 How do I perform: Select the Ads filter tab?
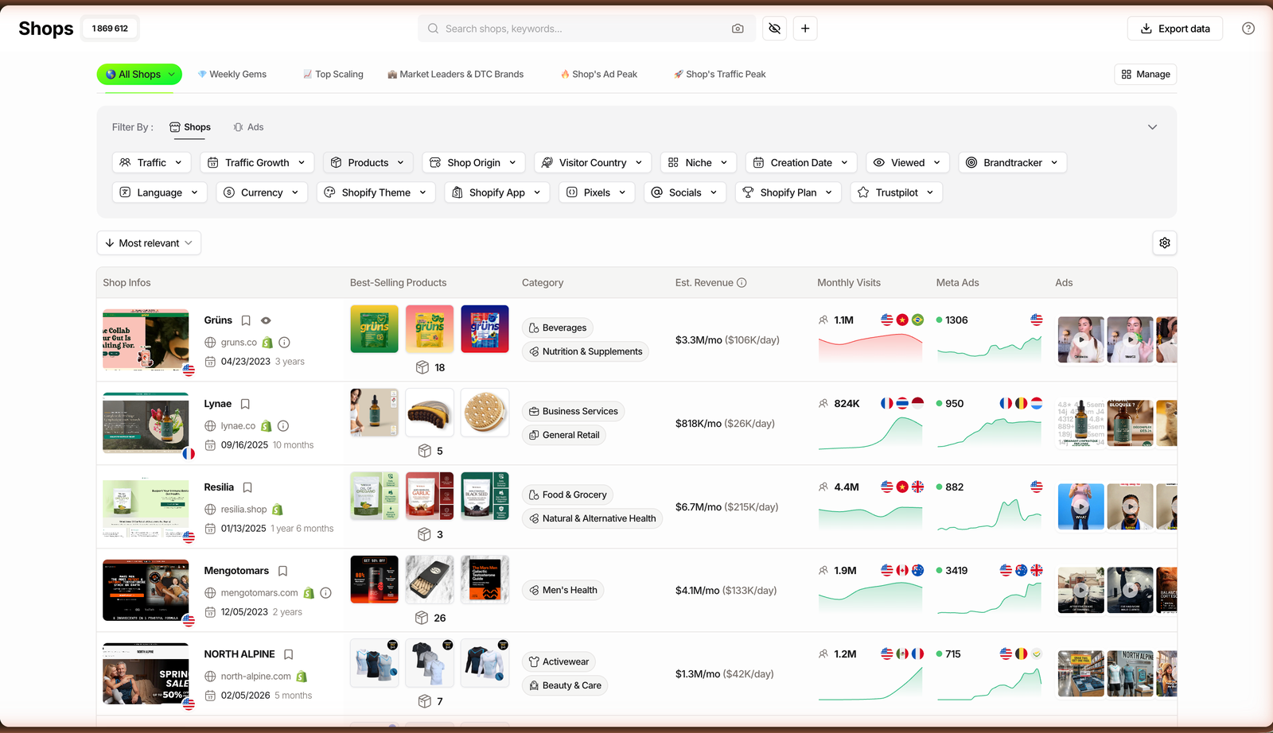248,127
